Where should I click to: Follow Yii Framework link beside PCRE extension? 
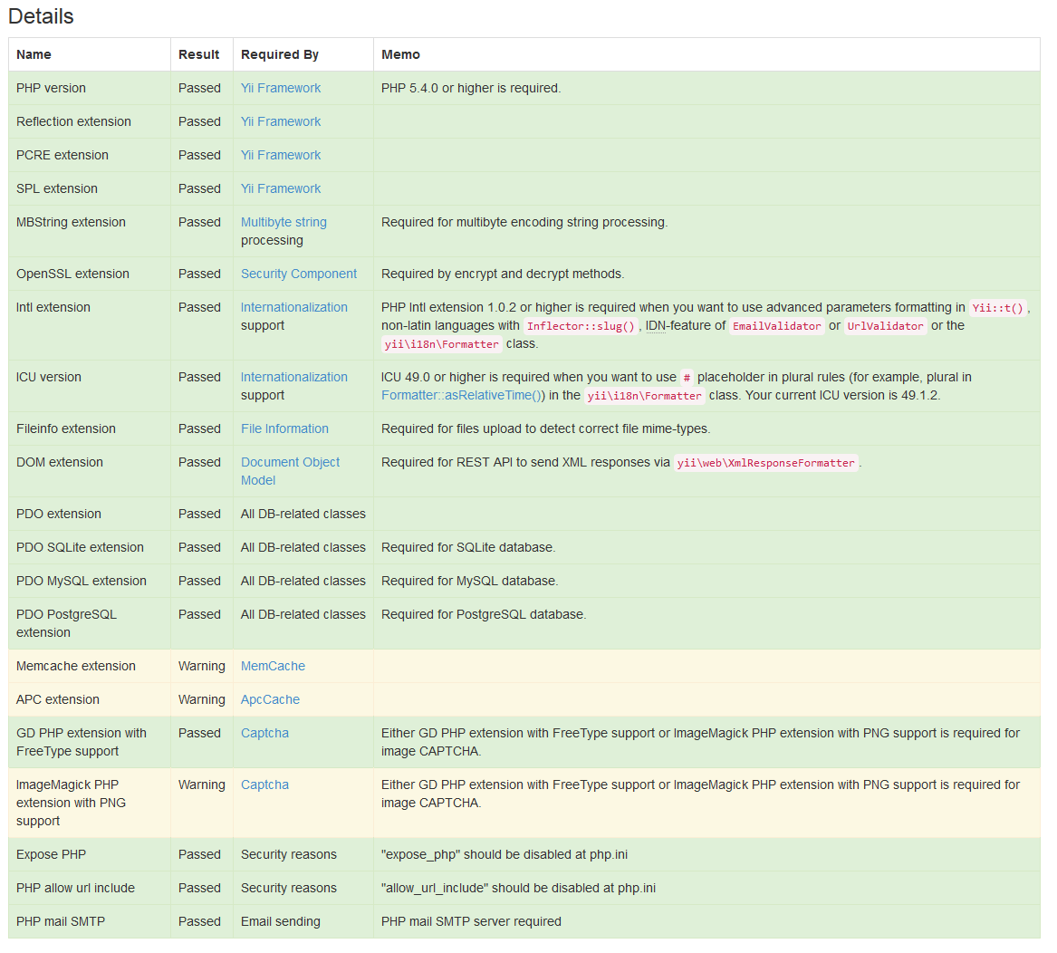tap(281, 155)
